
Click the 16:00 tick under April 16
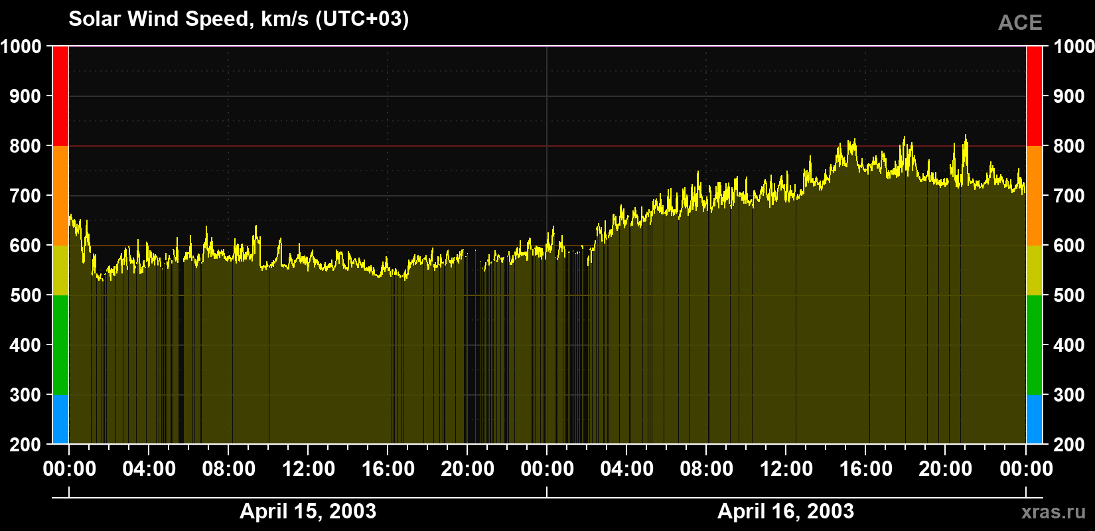click(x=865, y=469)
